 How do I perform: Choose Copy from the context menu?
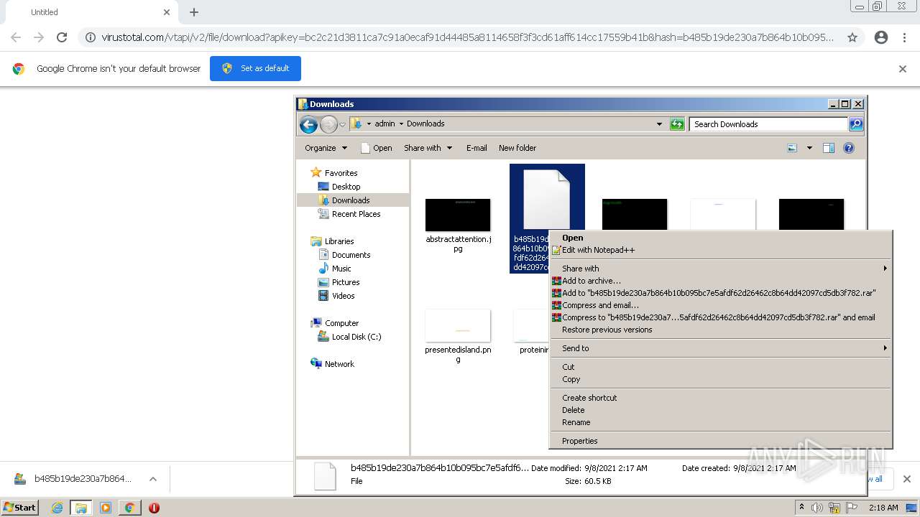pos(721,379)
